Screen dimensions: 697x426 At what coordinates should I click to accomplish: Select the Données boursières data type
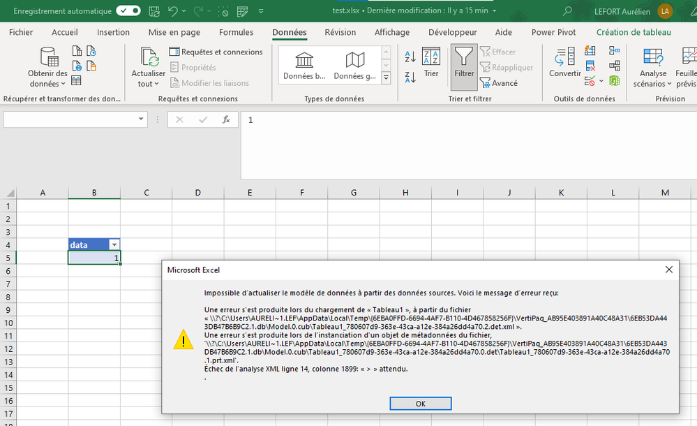304,65
